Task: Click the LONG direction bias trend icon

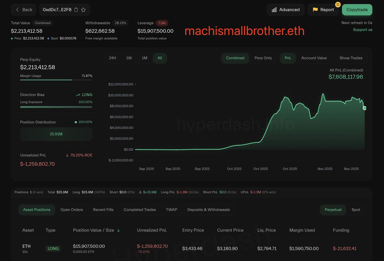Action: (78, 95)
